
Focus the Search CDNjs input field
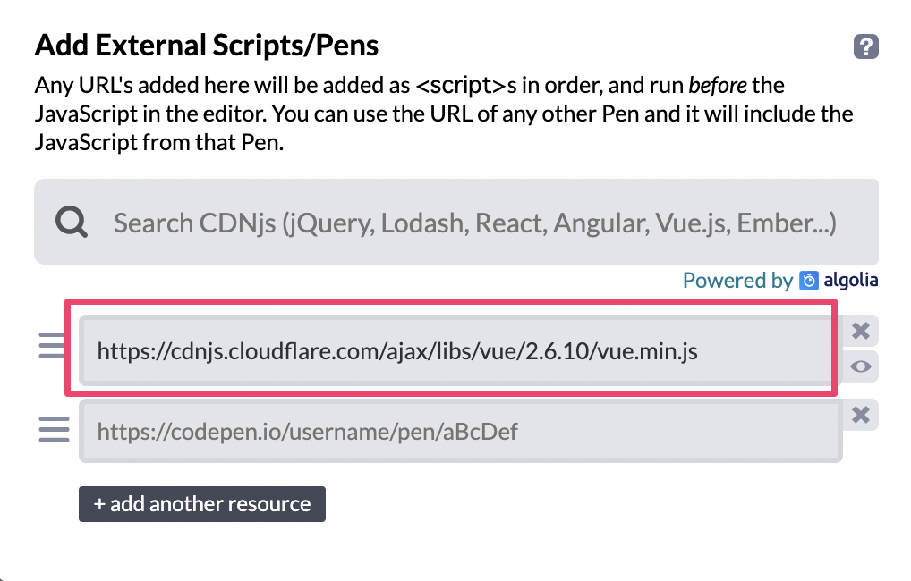tap(474, 223)
